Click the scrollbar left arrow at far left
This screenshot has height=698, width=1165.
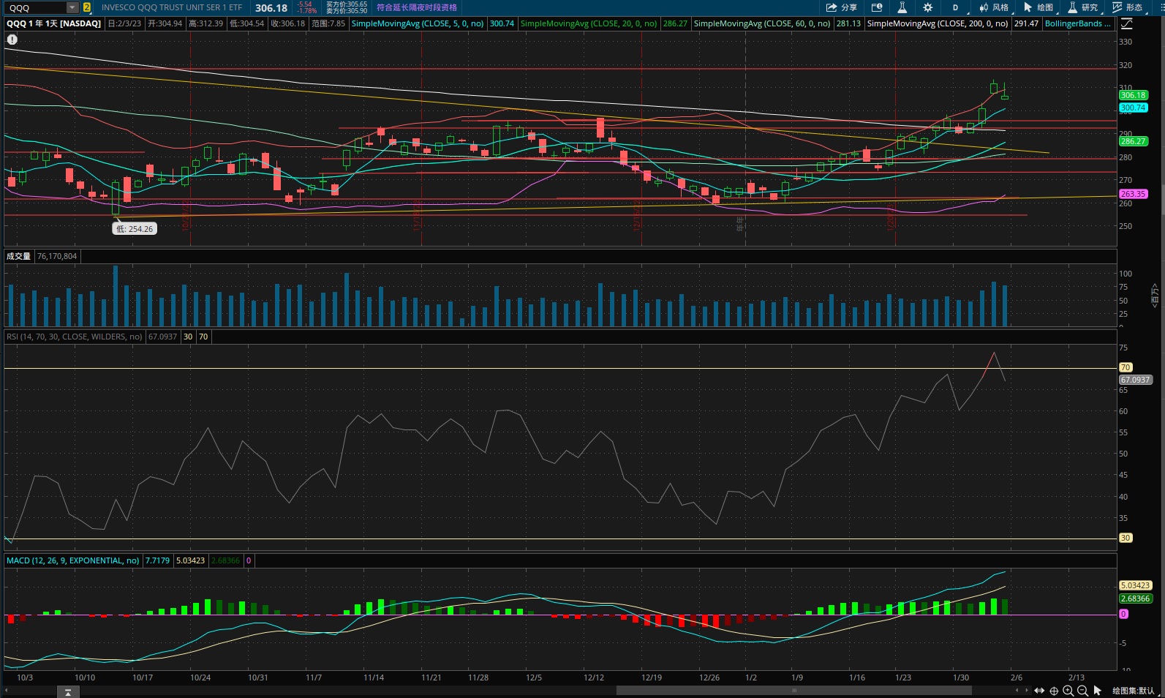click(x=7, y=690)
